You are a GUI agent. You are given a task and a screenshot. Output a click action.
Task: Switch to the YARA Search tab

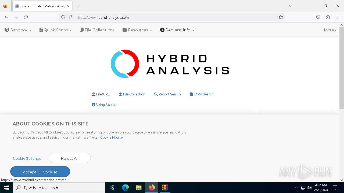(x=202, y=94)
